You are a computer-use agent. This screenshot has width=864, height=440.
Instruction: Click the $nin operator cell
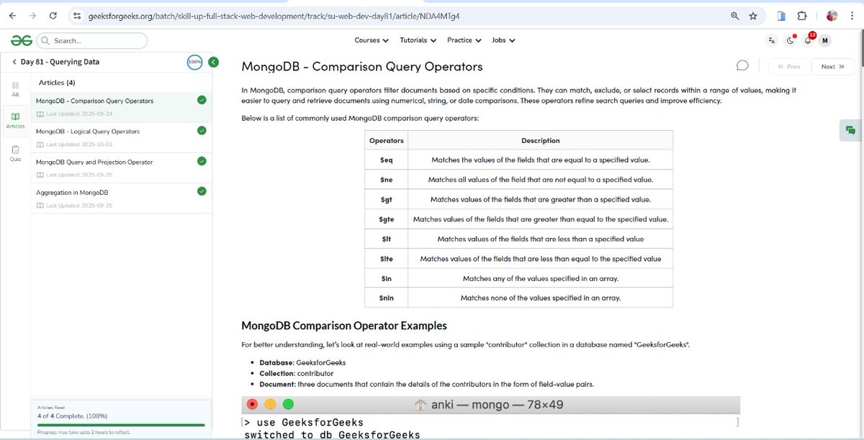pyautogui.click(x=386, y=298)
